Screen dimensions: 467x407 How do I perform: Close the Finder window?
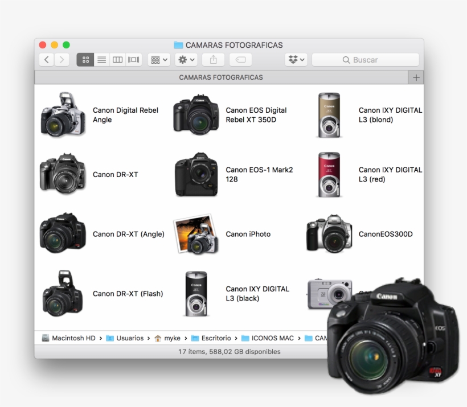tap(43, 45)
